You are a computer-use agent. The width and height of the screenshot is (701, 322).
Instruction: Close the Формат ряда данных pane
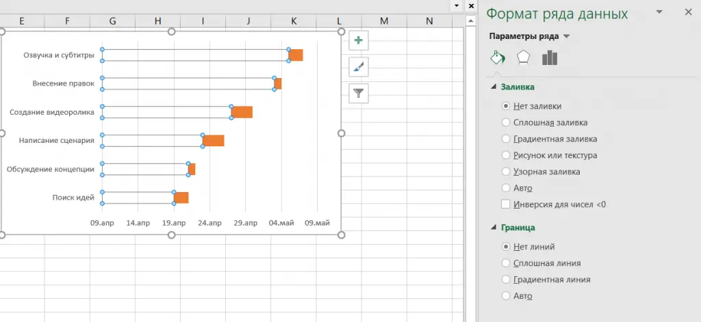688,12
